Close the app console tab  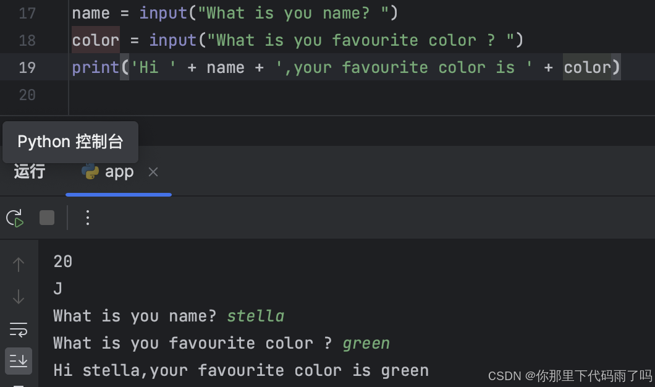point(153,172)
